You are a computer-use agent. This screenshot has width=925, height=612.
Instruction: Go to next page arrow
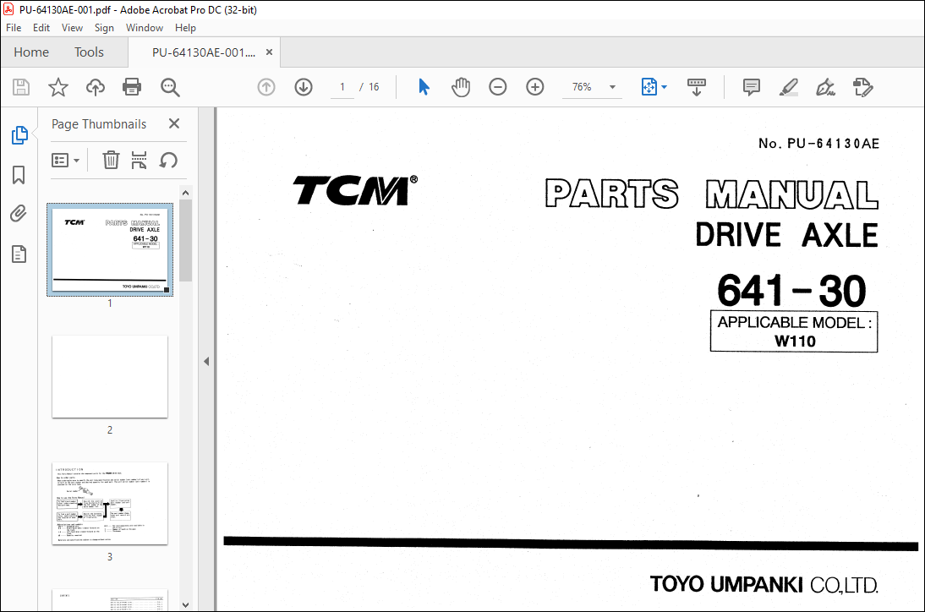304,87
